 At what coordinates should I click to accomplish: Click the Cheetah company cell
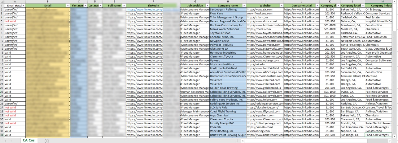pyautogui.click(x=228, y=127)
